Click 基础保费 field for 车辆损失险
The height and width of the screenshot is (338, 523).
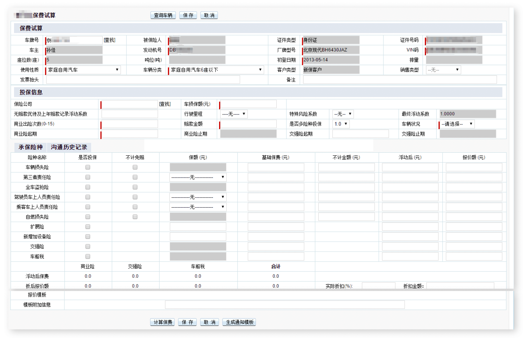click(276, 167)
